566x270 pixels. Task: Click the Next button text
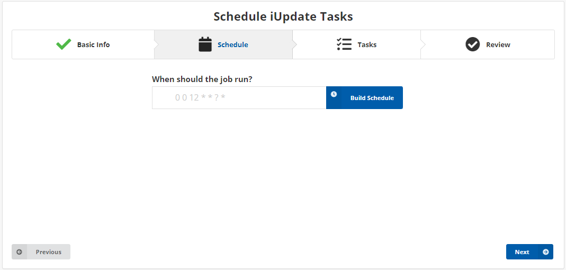point(522,252)
